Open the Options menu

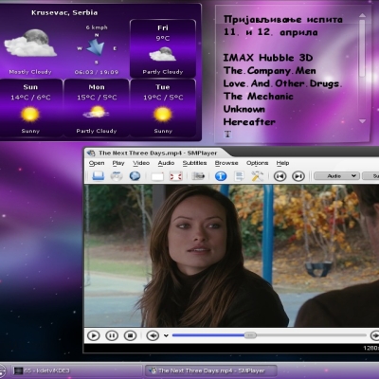pyautogui.click(x=257, y=163)
